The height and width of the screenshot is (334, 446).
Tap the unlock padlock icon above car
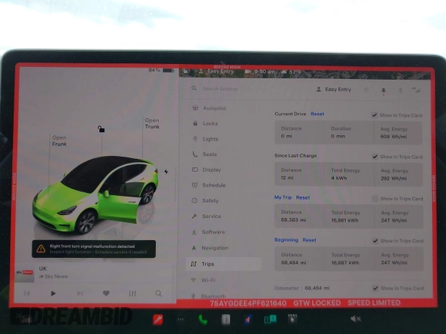(x=102, y=129)
